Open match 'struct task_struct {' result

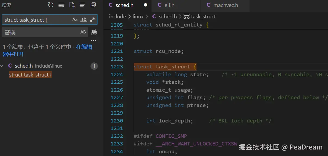pyautogui.click(x=30, y=75)
